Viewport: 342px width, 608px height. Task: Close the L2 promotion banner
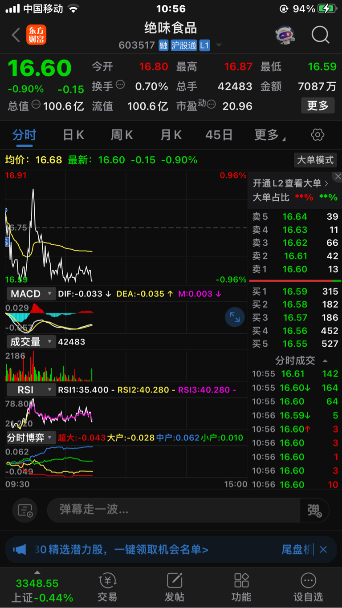[x=338, y=177]
